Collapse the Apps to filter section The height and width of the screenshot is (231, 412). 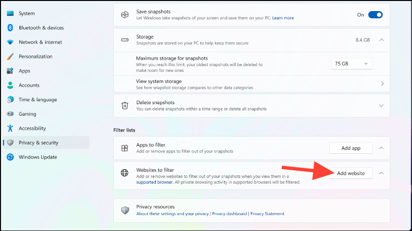coord(381,148)
